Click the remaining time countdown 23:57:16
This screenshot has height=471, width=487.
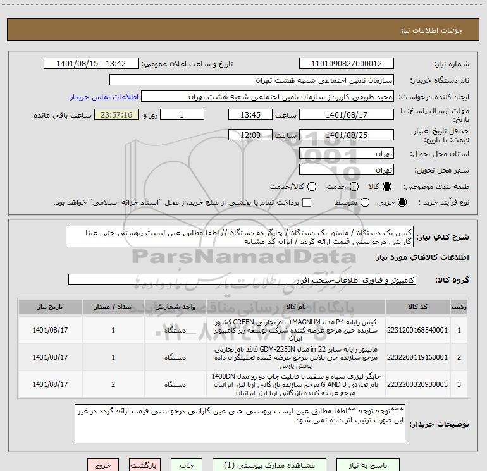pyautogui.click(x=116, y=114)
